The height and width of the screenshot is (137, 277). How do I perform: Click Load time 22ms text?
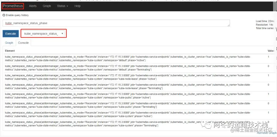click(x=265, y=21)
